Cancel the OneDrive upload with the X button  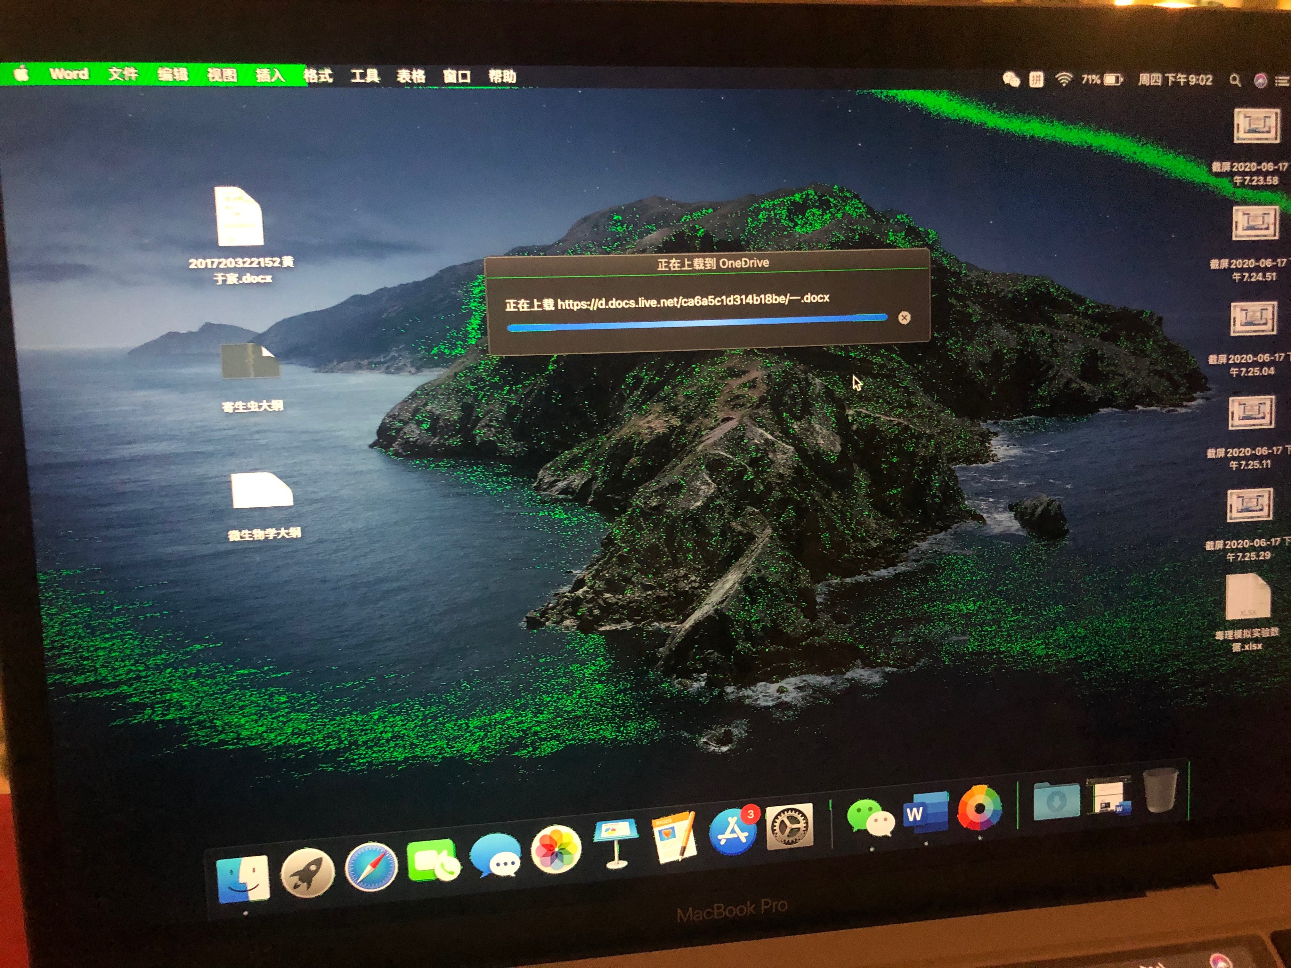pos(904,318)
